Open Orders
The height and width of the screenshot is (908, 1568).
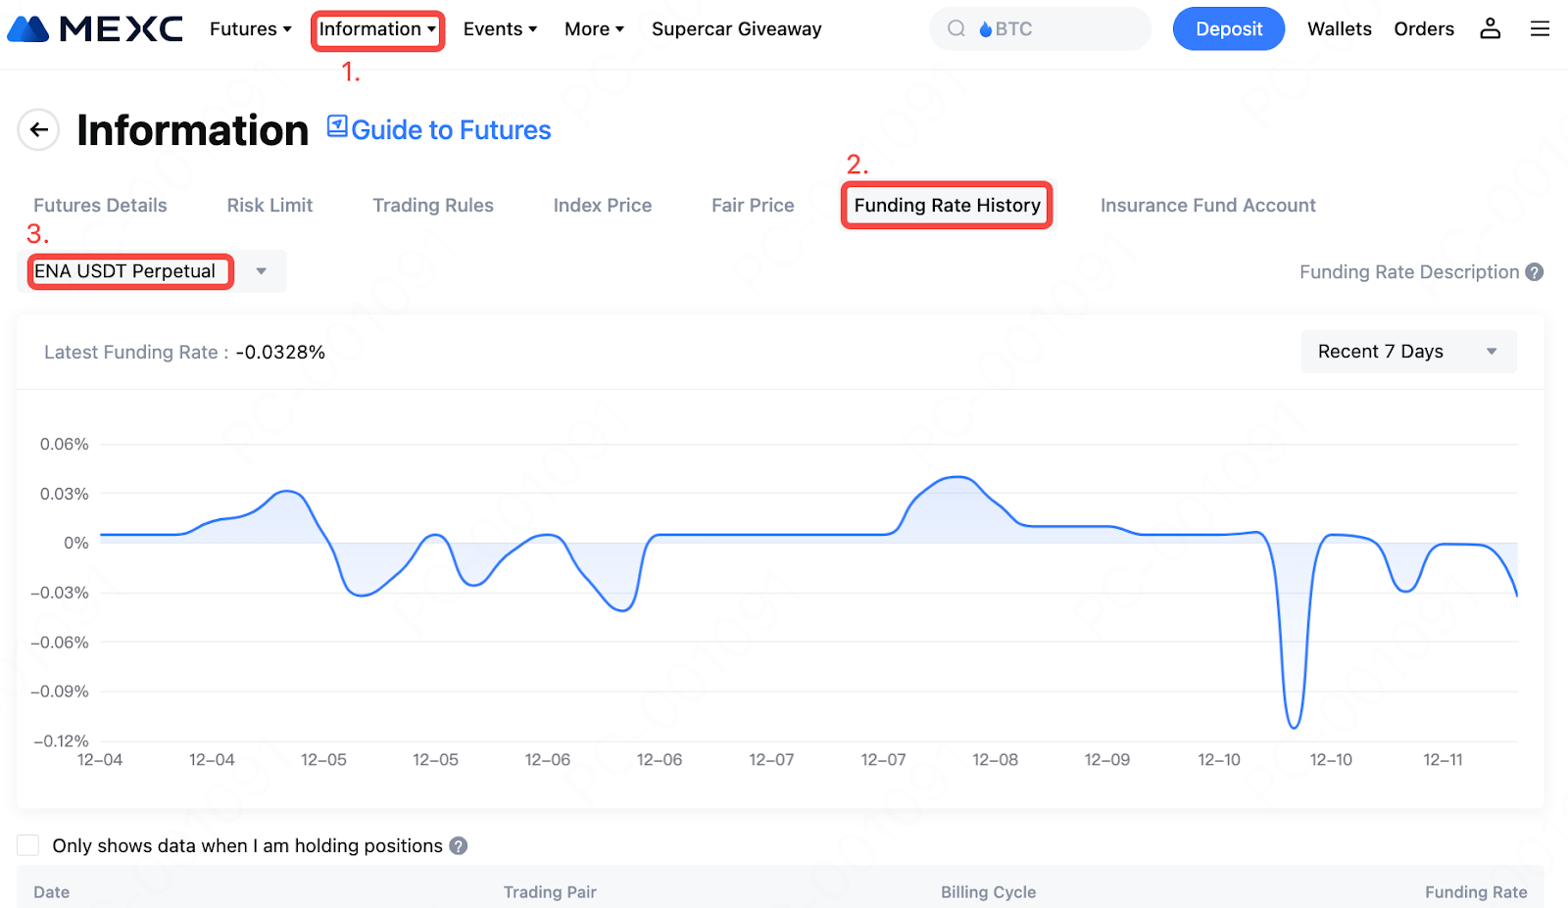coord(1424,29)
